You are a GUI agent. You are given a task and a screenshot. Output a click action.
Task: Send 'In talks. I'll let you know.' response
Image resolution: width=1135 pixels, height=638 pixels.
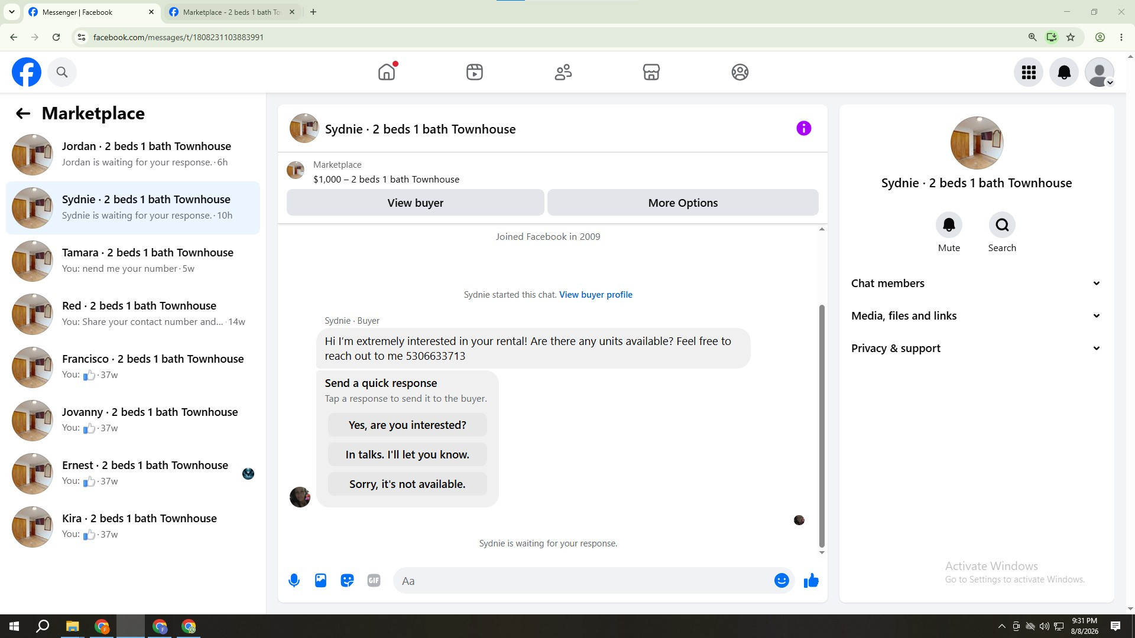407,454
